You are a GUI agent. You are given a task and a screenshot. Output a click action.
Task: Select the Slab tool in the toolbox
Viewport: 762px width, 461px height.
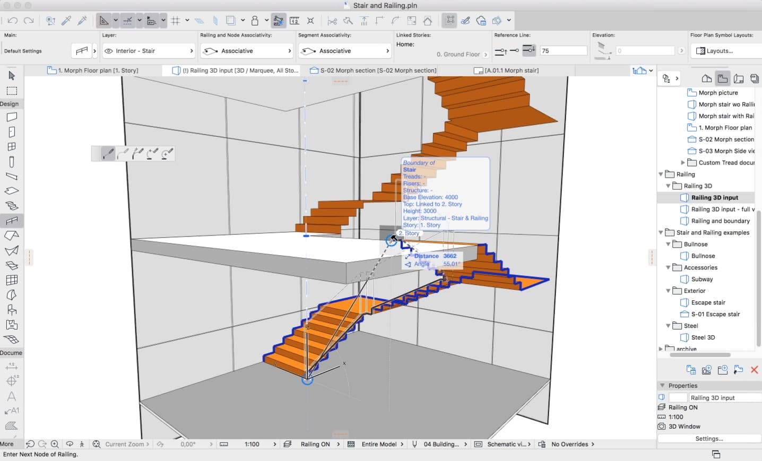[x=12, y=191]
